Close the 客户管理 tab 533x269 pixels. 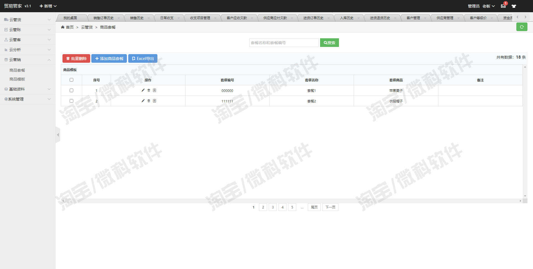coord(425,18)
